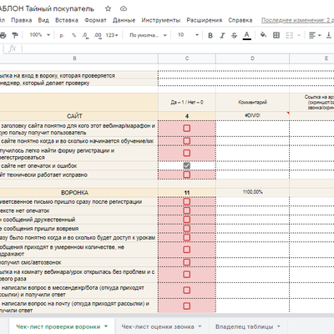Open the Расширения menu
The image size is (334, 334).
205,20
